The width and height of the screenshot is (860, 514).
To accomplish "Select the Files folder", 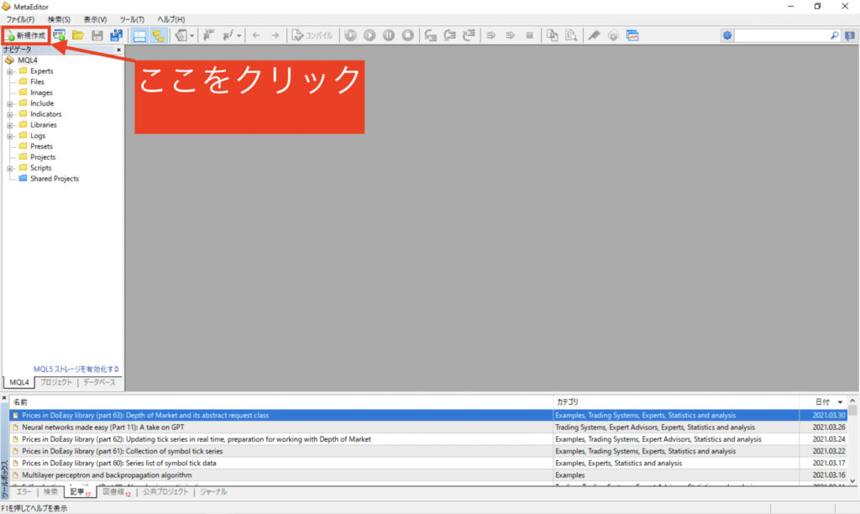I will coord(37,81).
